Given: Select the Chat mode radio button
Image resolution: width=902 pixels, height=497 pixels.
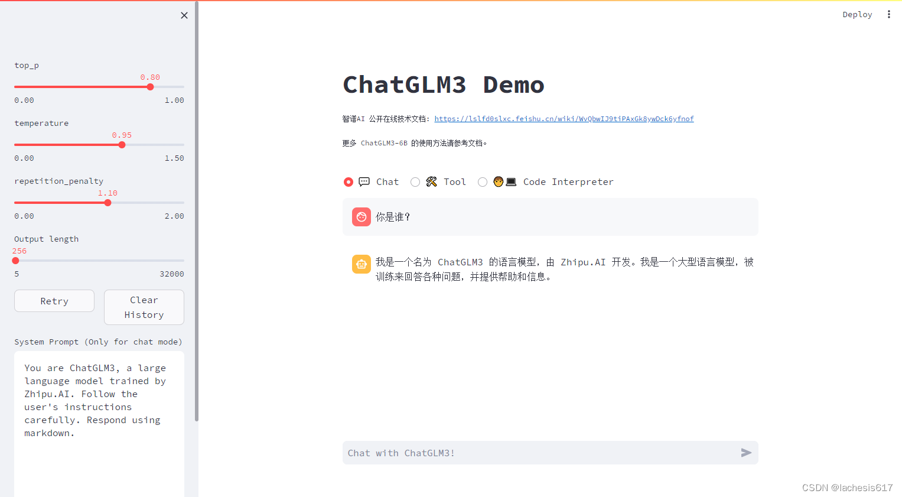Looking at the screenshot, I should 349,182.
